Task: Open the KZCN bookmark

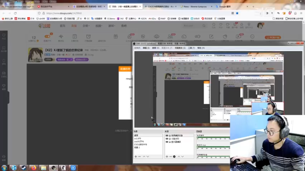Action: coord(142,19)
